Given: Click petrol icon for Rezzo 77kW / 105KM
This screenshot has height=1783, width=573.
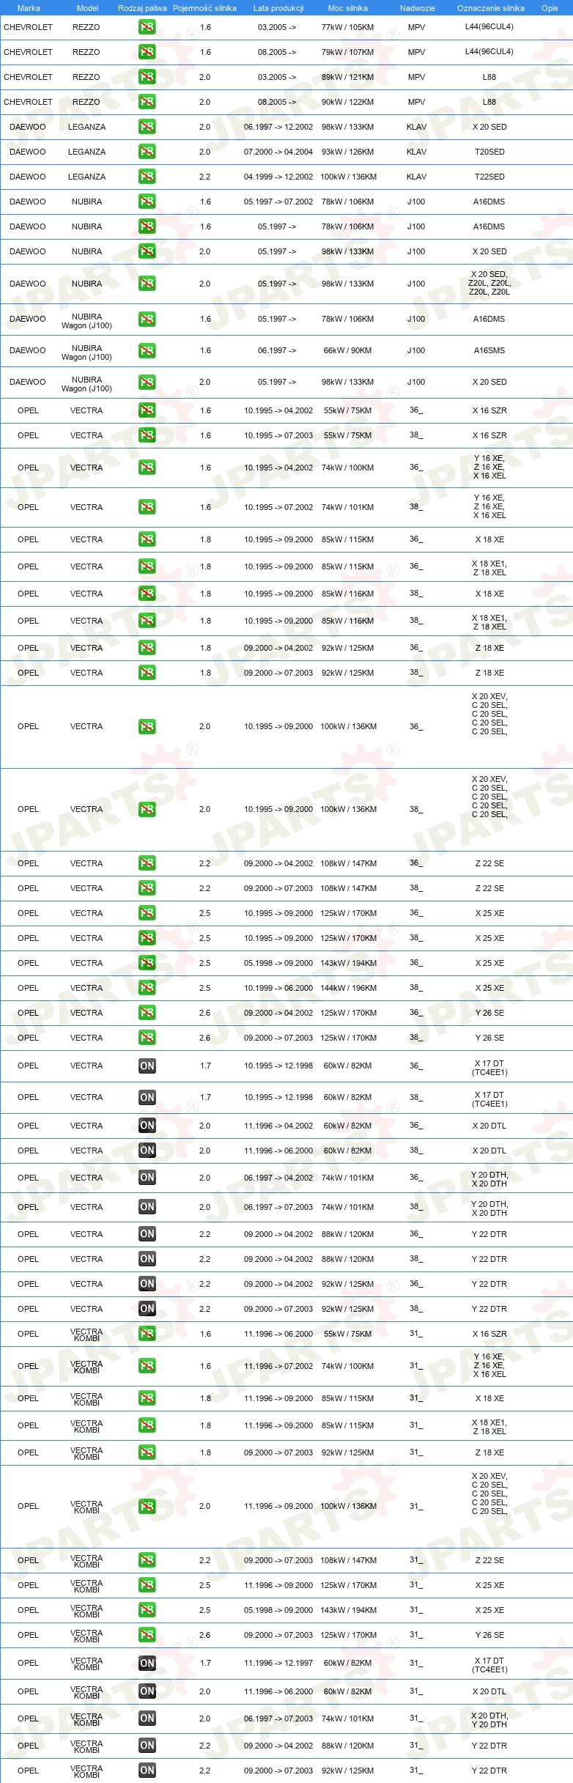Looking at the screenshot, I should pos(147,27).
